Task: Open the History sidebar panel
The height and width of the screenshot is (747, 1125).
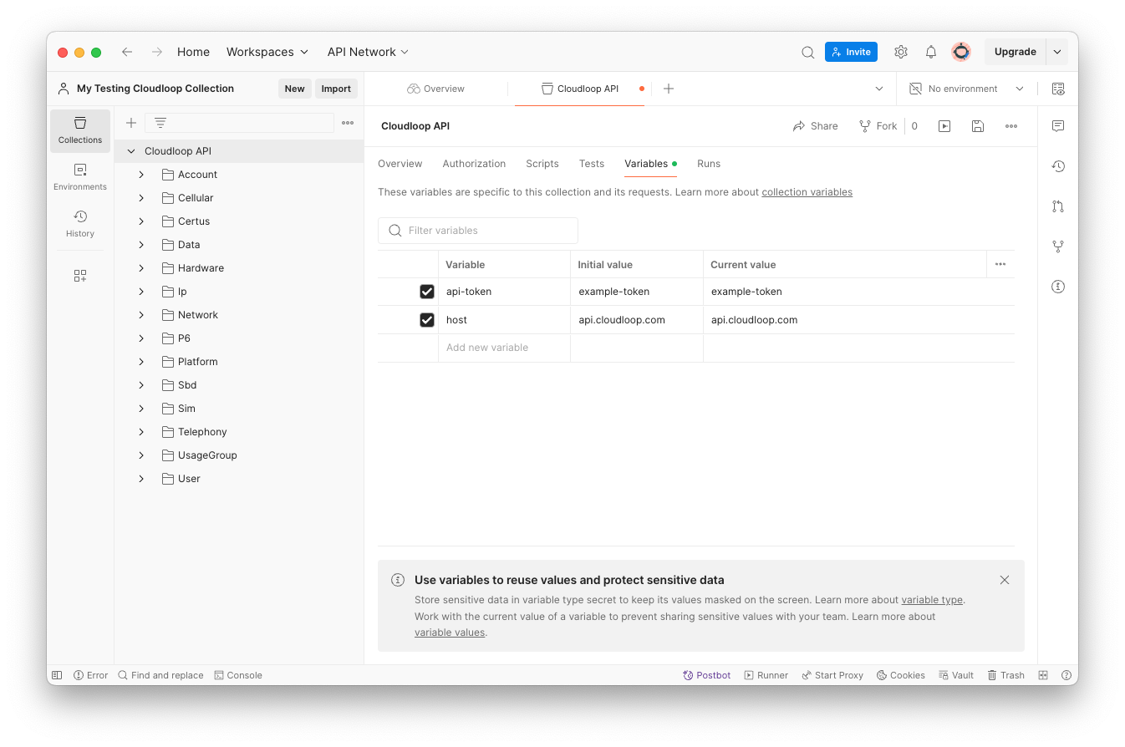Action: [80, 224]
